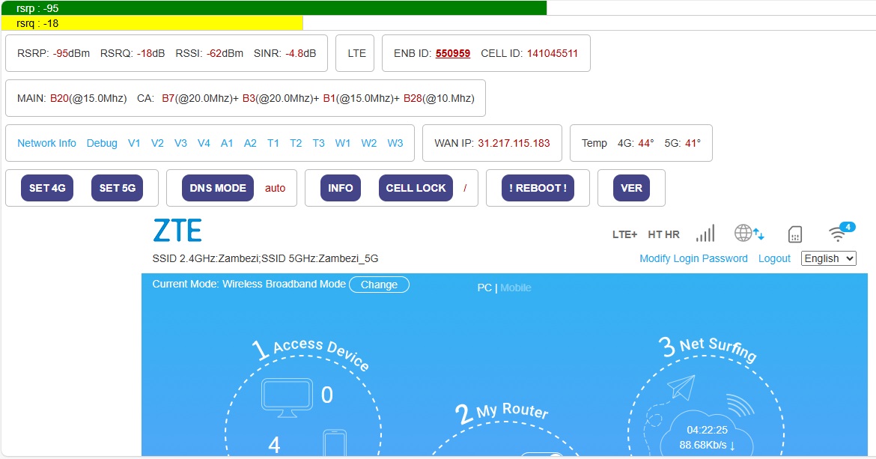Click the 5G temperature 41° value
Screen dimensions: 876x459
[693, 143]
